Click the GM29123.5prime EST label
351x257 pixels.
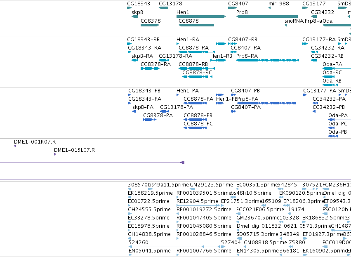[211, 185]
